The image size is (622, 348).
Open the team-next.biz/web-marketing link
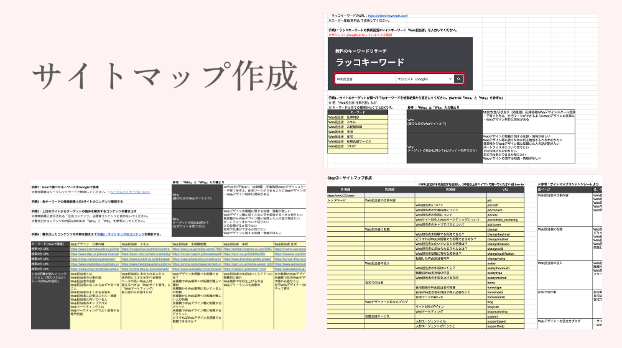146,254
